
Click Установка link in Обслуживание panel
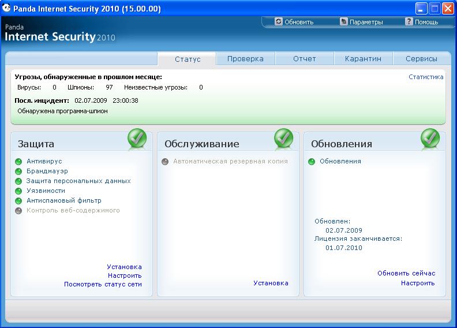point(271,283)
